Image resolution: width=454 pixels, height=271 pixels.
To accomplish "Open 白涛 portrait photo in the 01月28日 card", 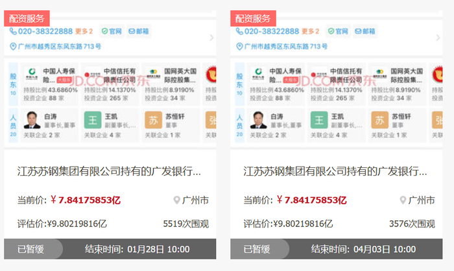I will click(32, 120).
